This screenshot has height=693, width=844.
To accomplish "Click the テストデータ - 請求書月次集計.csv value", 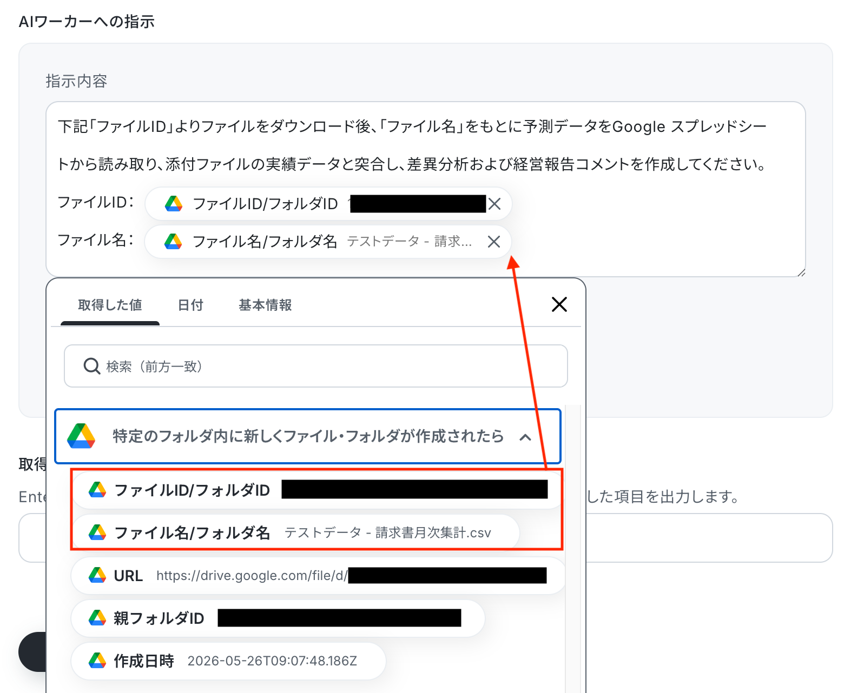I will [388, 533].
